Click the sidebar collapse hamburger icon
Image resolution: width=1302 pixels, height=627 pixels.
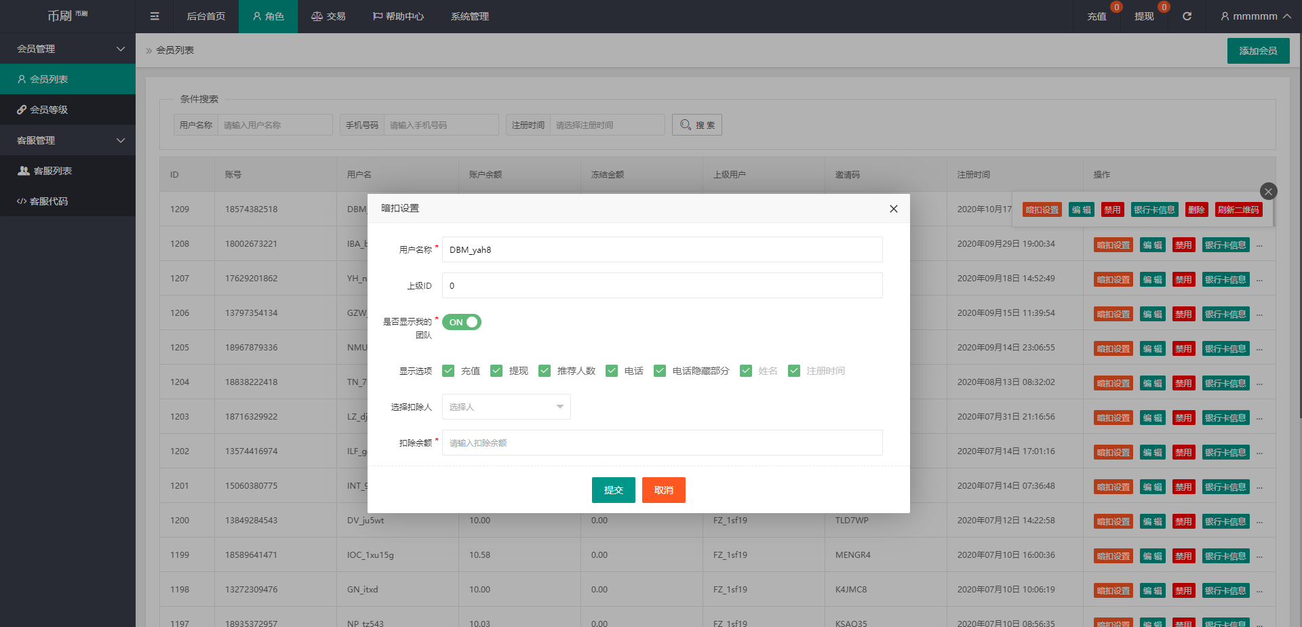pos(155,16)
